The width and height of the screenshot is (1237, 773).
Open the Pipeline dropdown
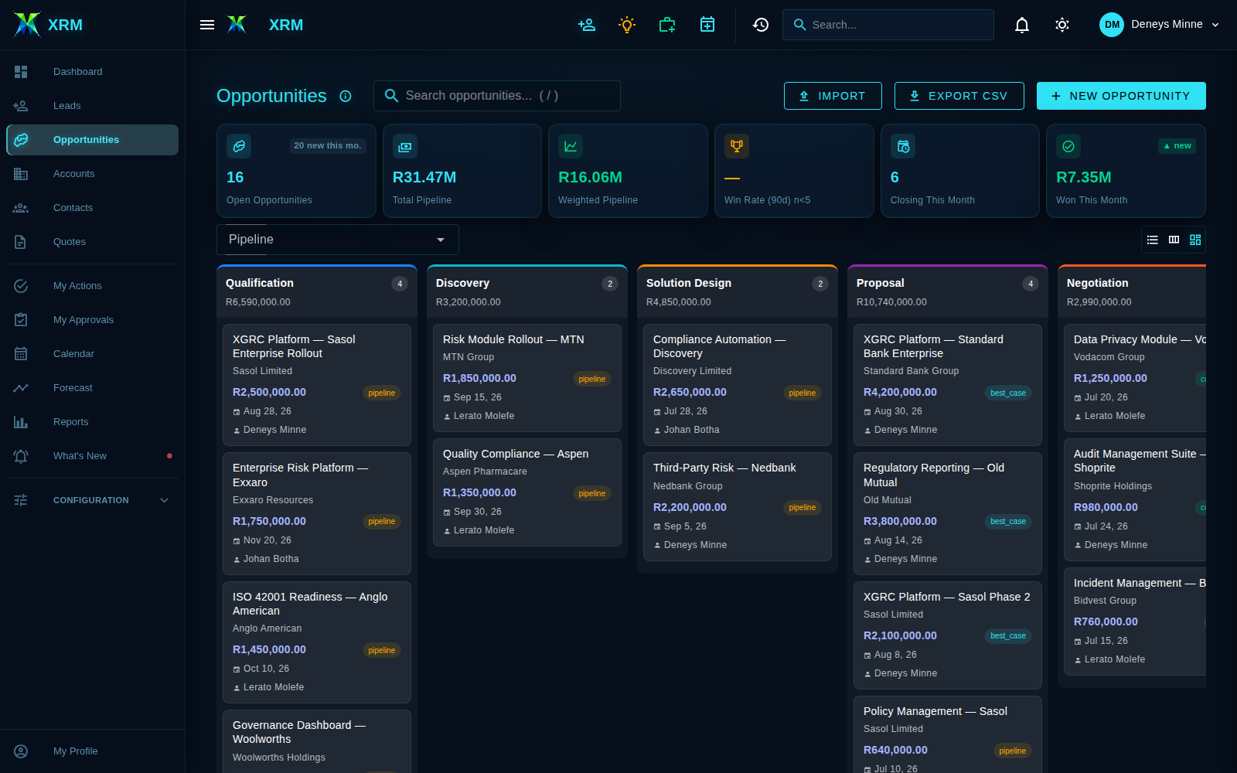(338, 240)
